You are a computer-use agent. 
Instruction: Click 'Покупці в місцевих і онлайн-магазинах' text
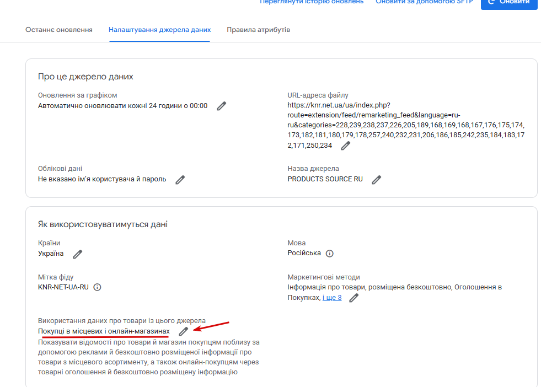[x=104, y=331]
